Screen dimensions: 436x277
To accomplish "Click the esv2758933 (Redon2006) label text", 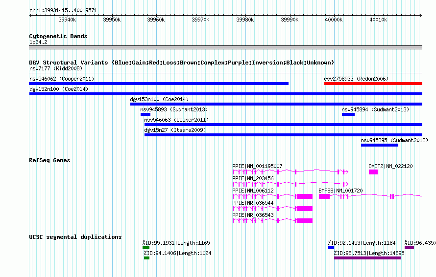I will 357,79.
